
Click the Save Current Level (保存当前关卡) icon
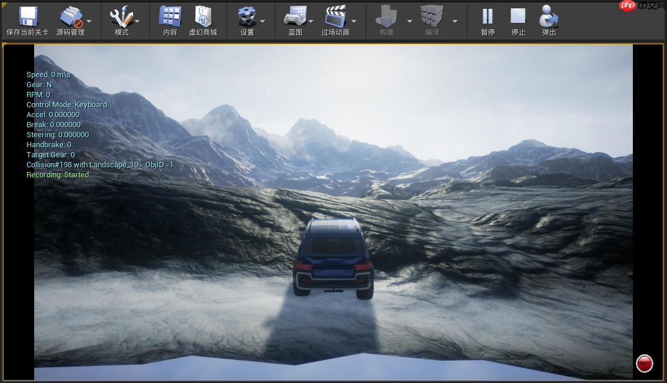coord(28,17)
